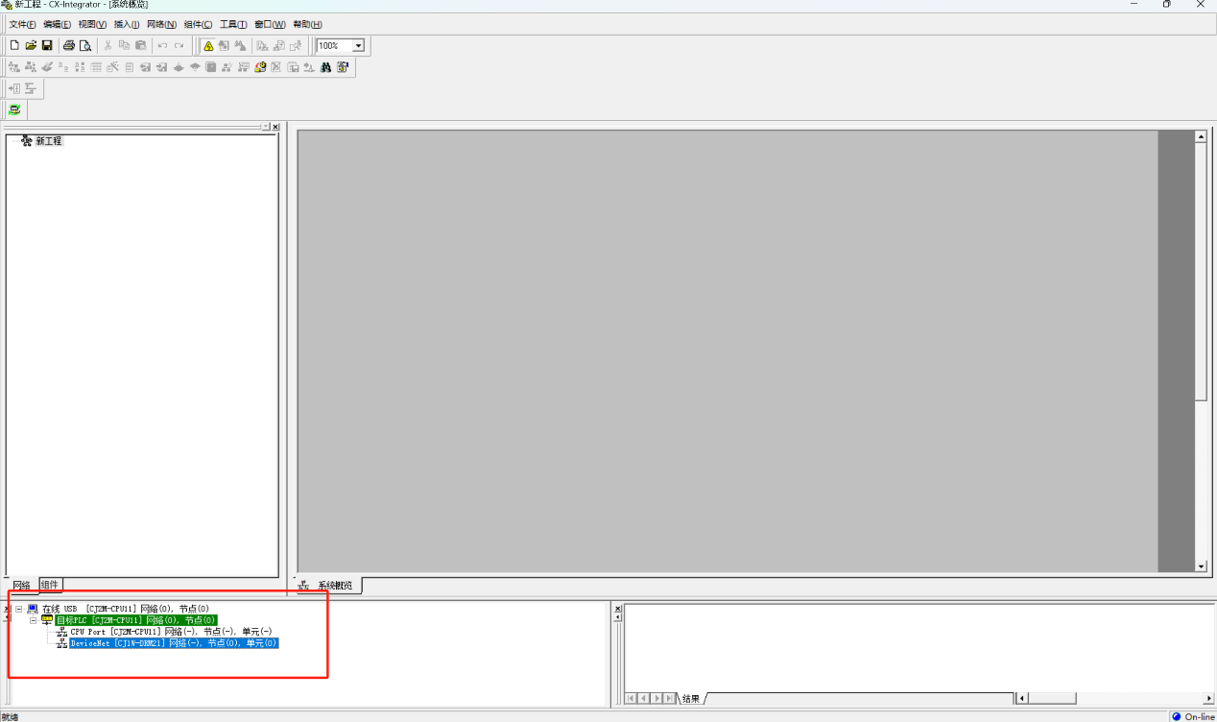Select the 在线 USB [CJ2M-CPU11] tree row

[126, 609]
